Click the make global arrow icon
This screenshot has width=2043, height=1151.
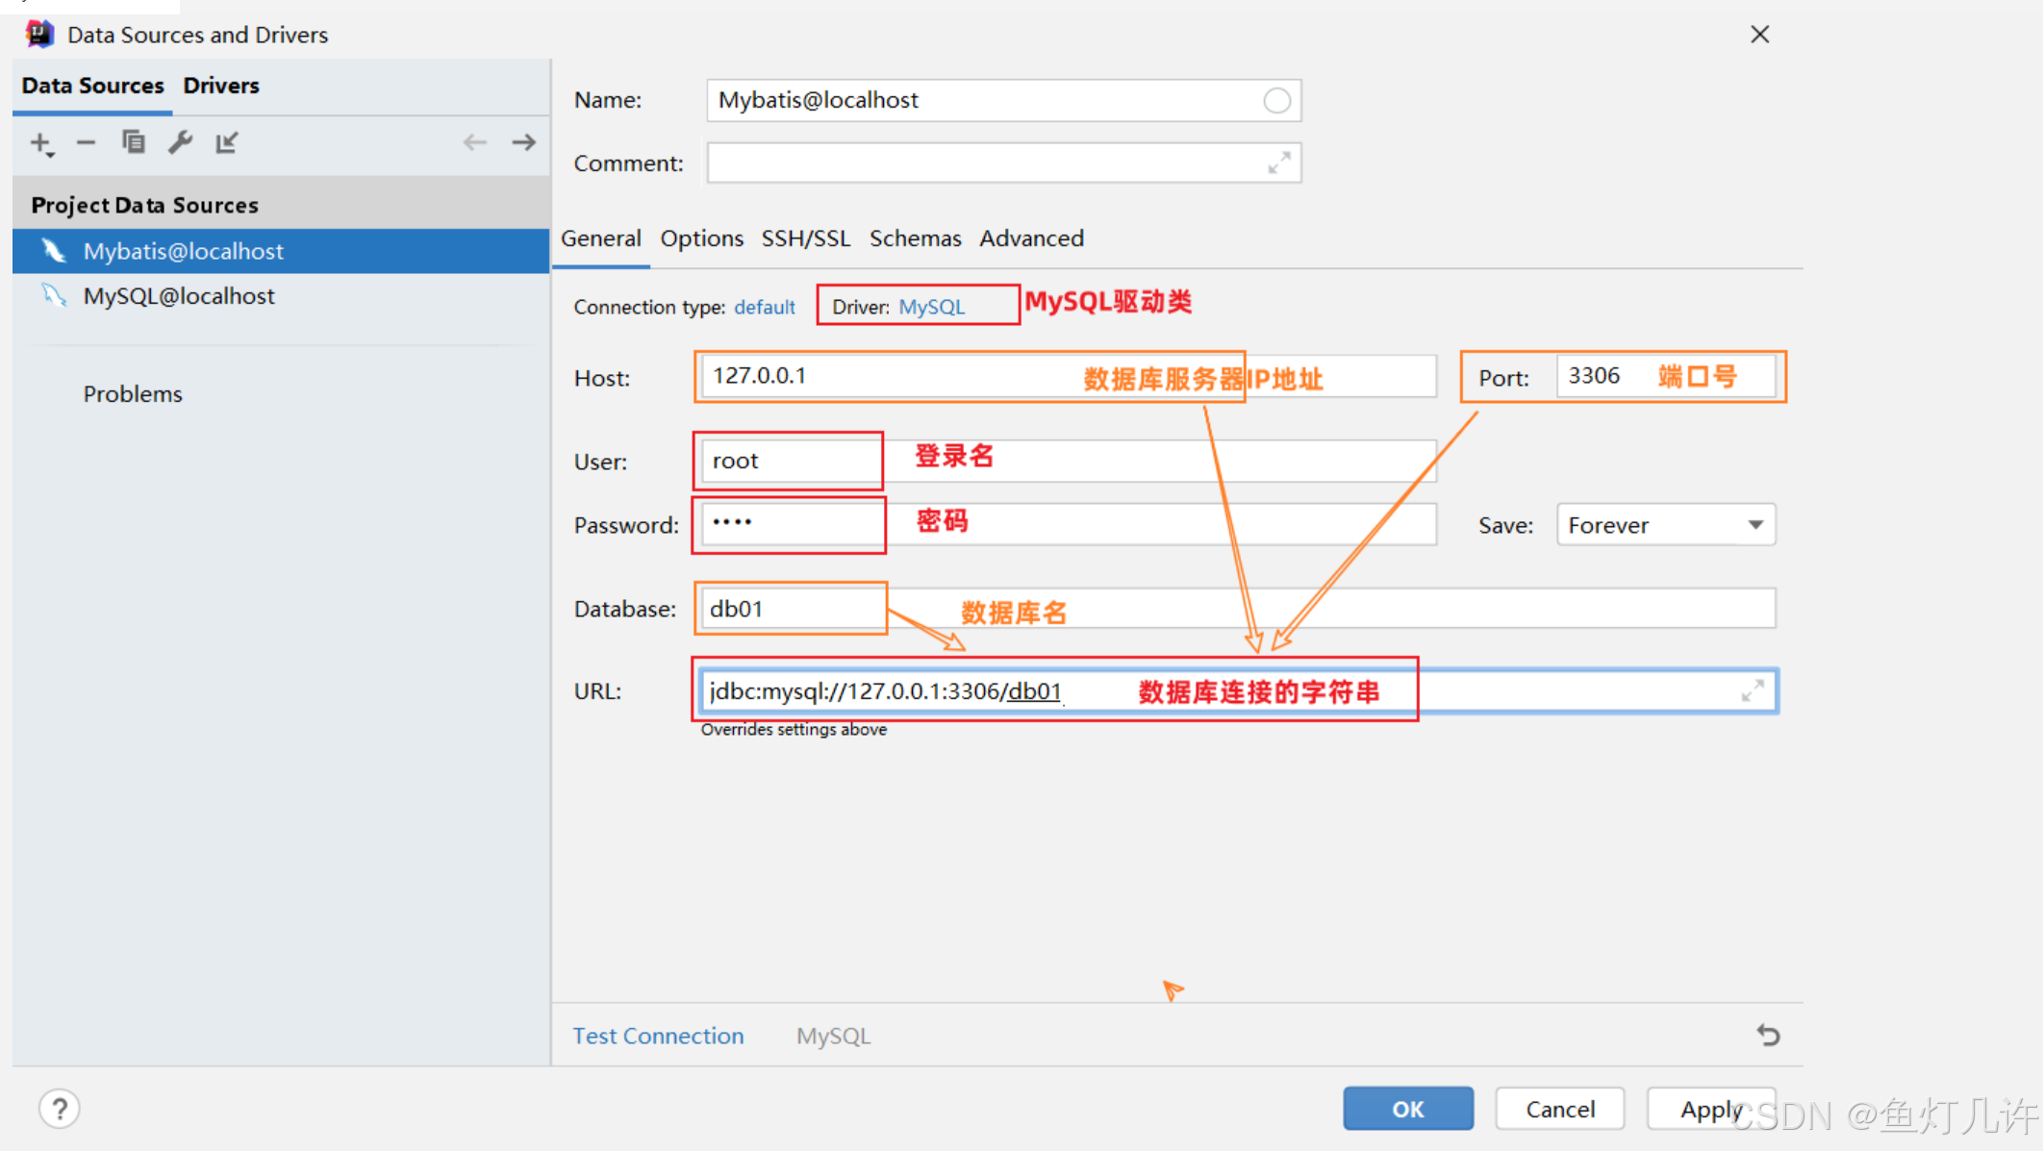click(x=227, y=143)
